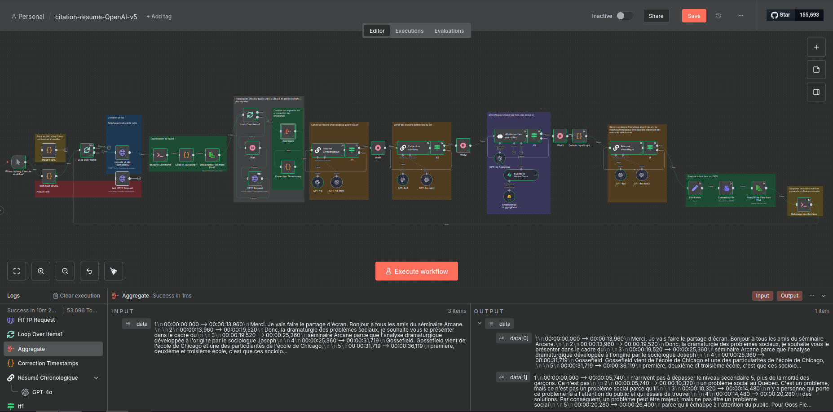
Task: Collapse the data output tree
Action: click(480, 324)
